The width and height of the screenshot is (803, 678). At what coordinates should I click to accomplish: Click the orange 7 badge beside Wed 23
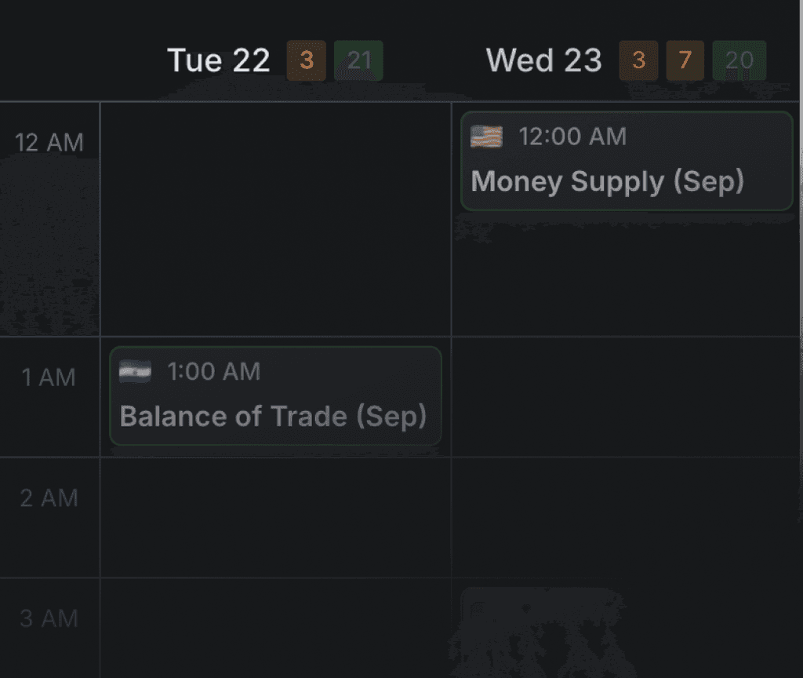pyautogui.click(x=686, y=60)
